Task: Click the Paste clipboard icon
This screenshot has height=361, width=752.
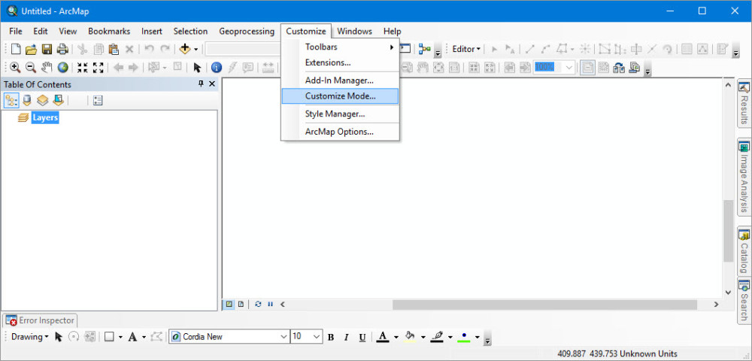Action: (114, 49)
